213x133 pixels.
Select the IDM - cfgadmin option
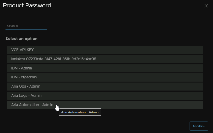[105, 77]
